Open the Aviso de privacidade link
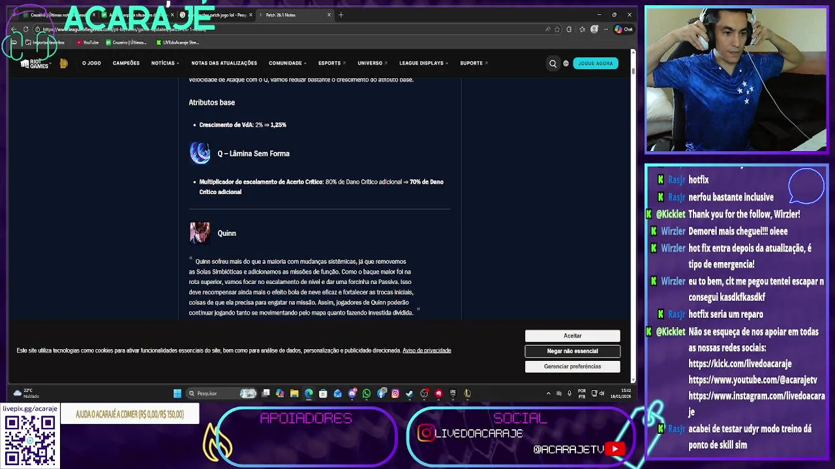835x469 pixels. coord(427,350)
